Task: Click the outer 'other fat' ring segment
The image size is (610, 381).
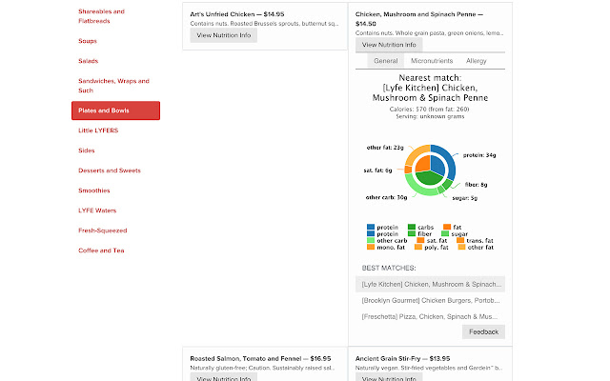Action: [x=413, y=153]
